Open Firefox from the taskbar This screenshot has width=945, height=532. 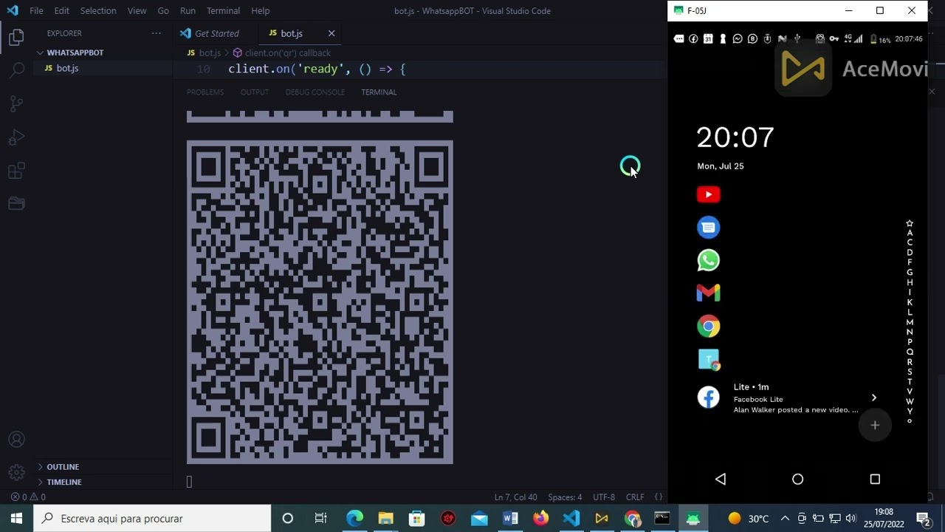point(541,519)
